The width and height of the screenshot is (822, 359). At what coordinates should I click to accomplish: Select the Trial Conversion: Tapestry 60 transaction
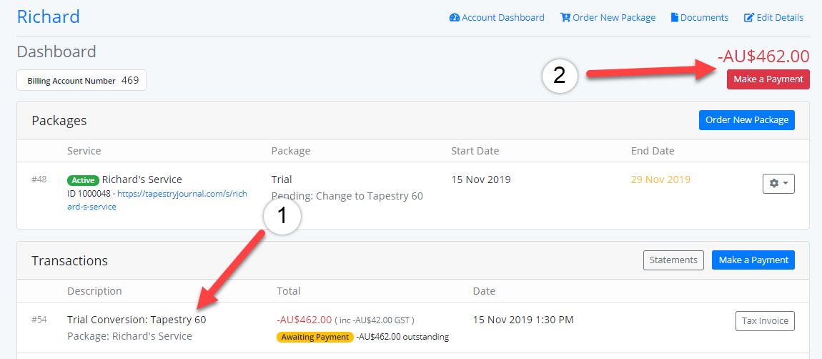coord(137,320)
